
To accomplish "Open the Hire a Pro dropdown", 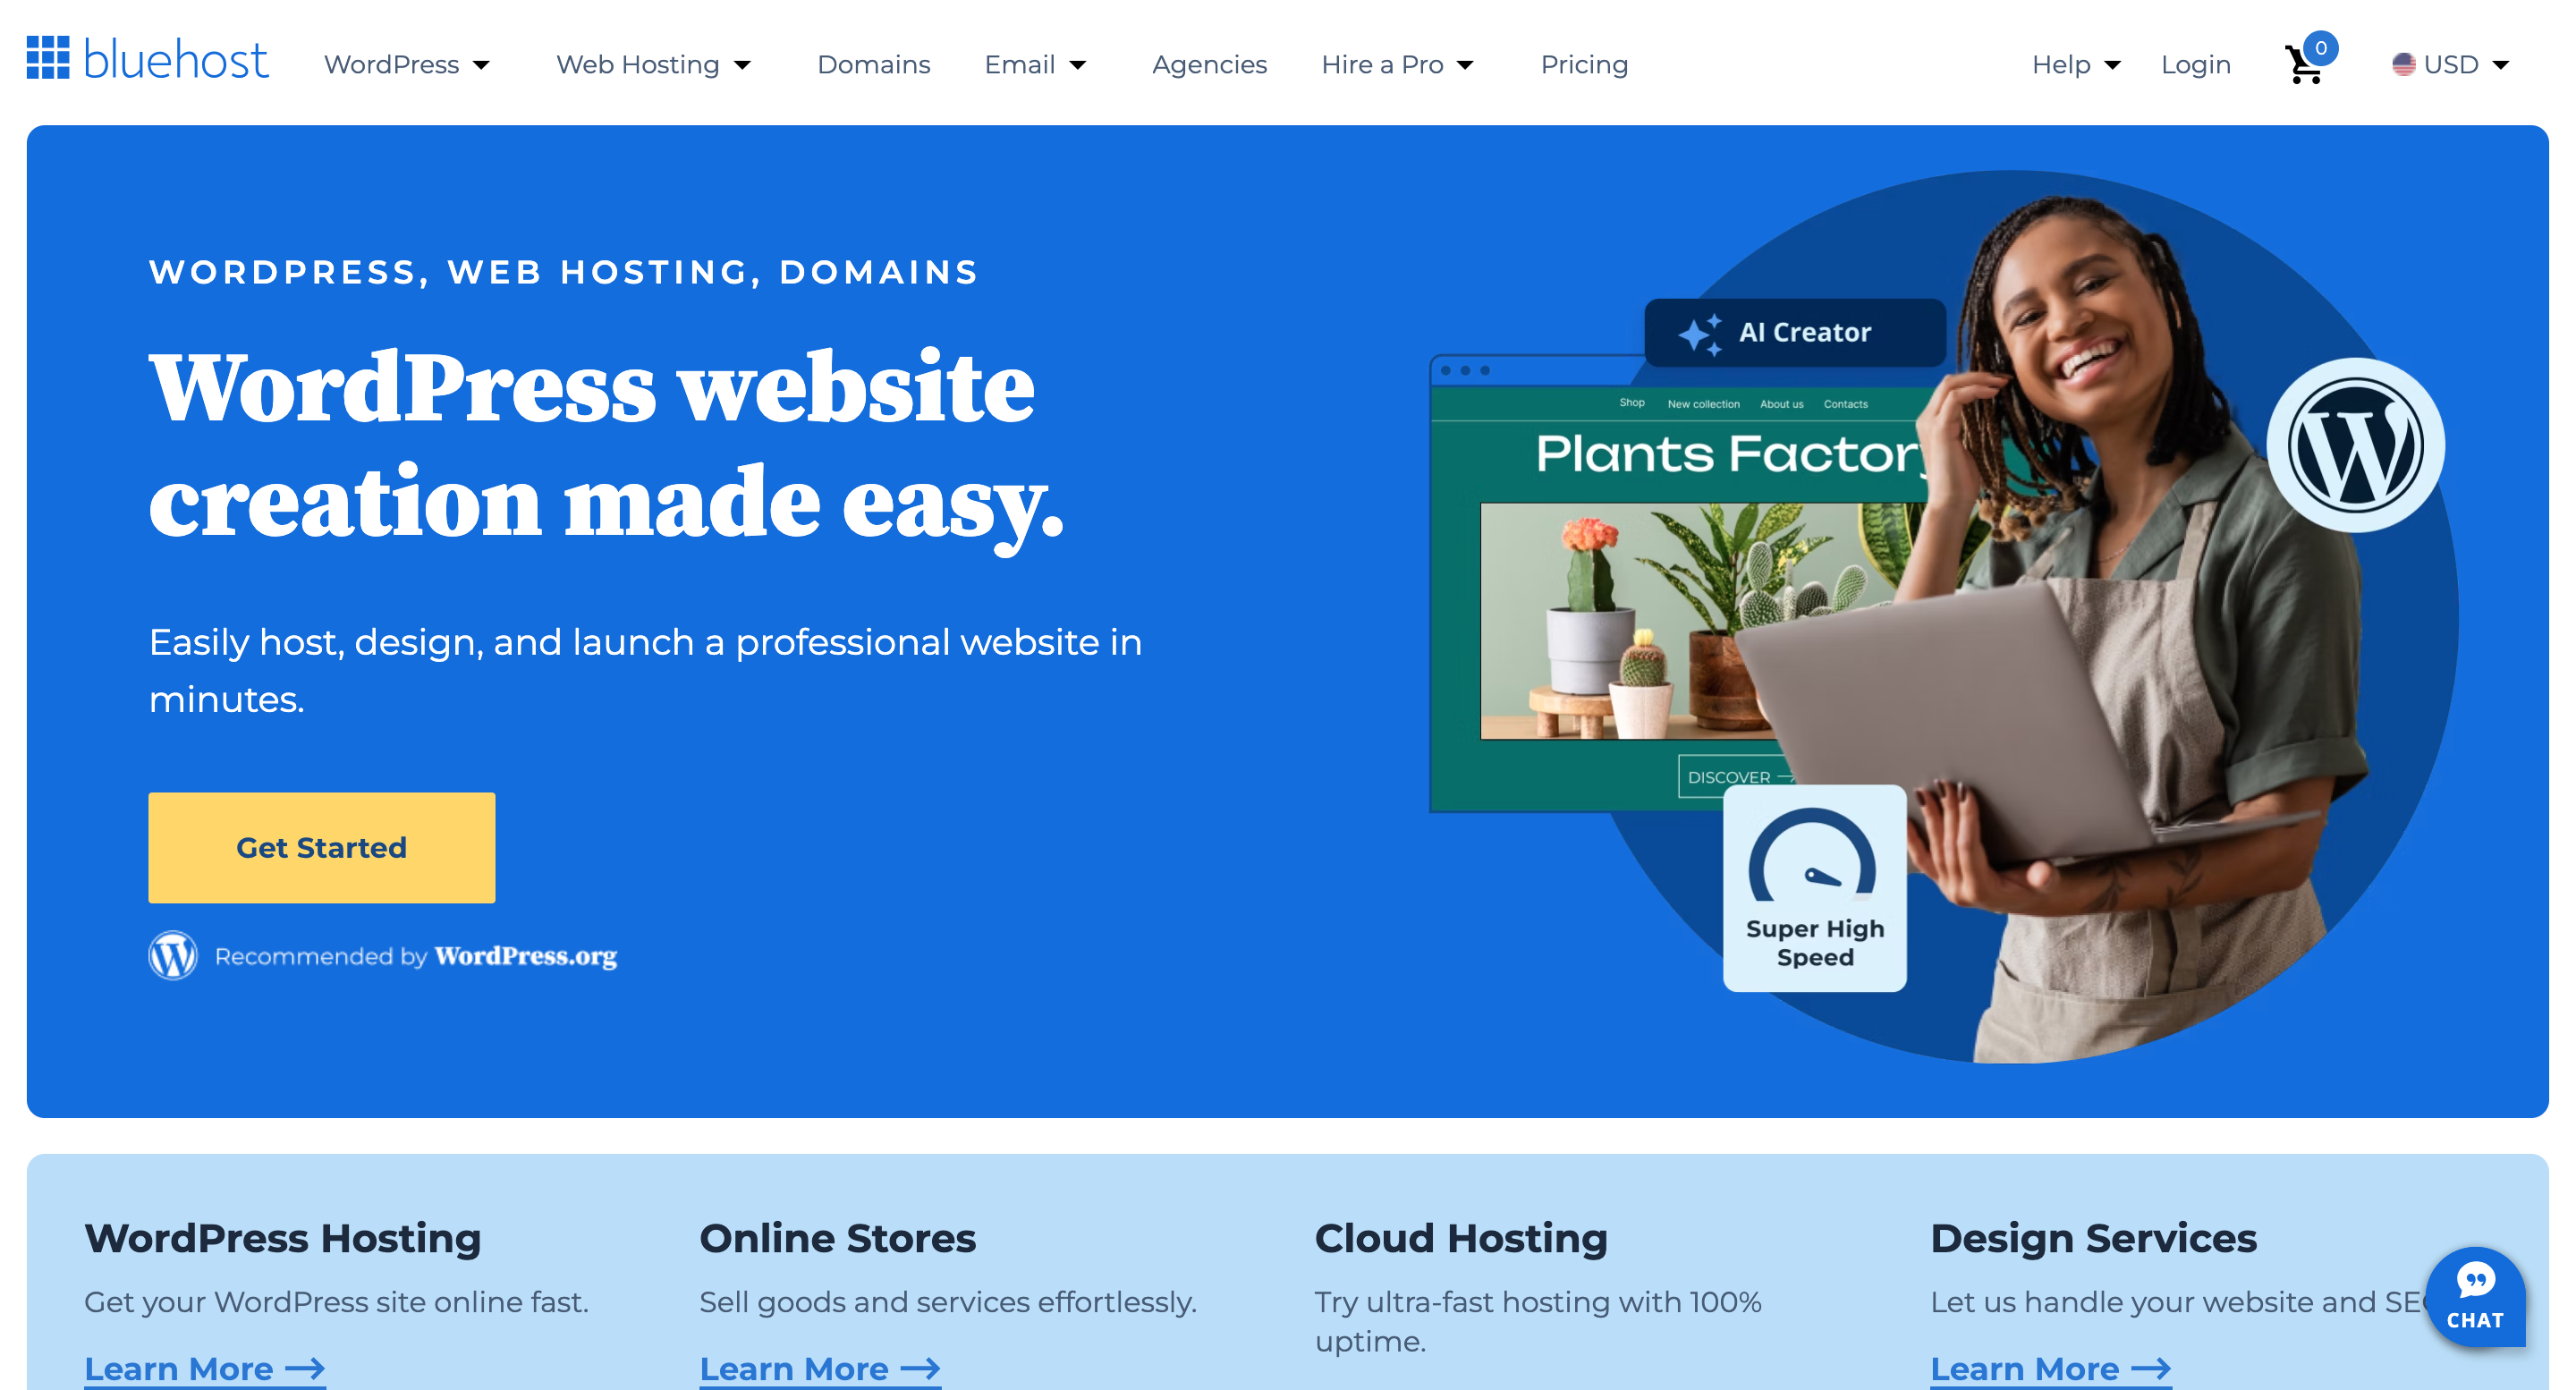I will [1398, 65].
